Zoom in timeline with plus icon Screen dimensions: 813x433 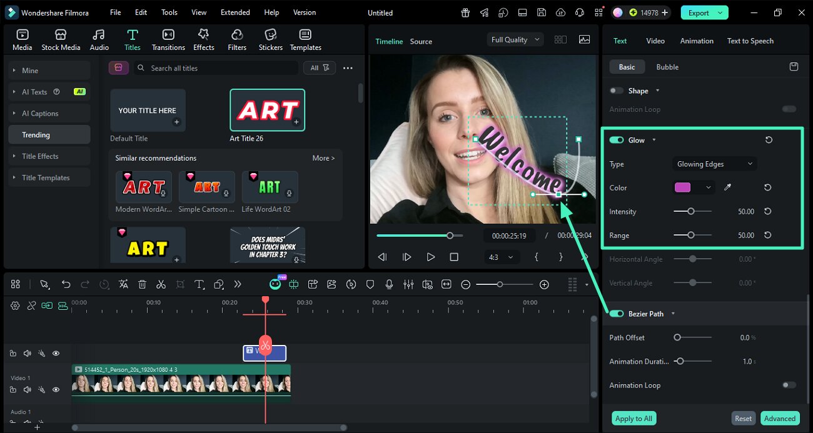(x=544, y=284)
